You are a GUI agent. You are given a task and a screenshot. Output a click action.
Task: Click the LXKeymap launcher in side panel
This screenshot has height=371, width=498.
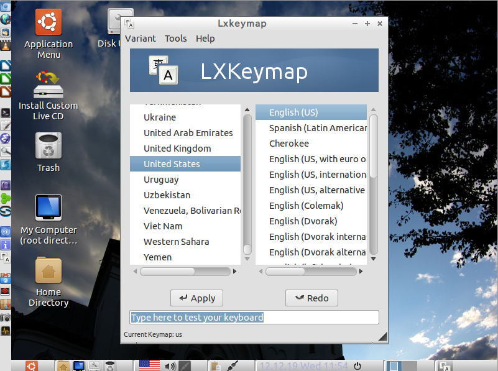pos(6,258)
